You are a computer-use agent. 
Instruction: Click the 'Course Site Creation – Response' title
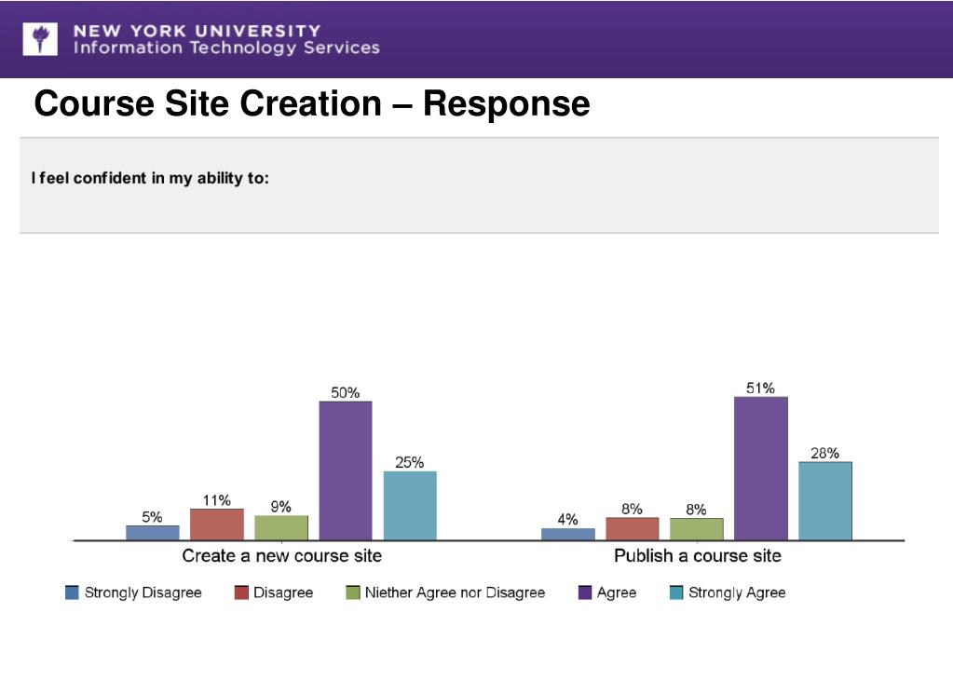(312, 103)
